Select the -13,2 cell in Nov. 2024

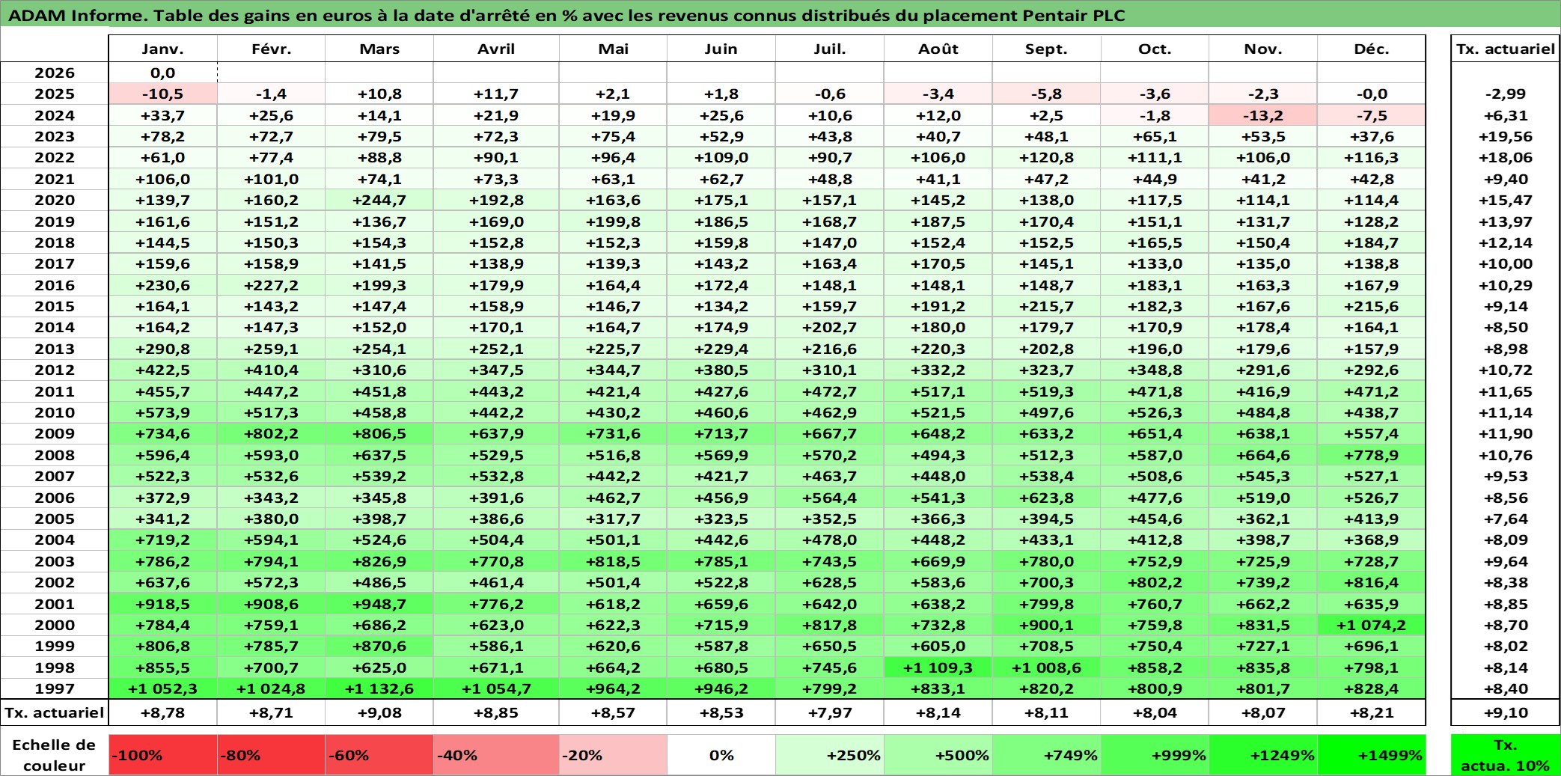(1263, 115)
